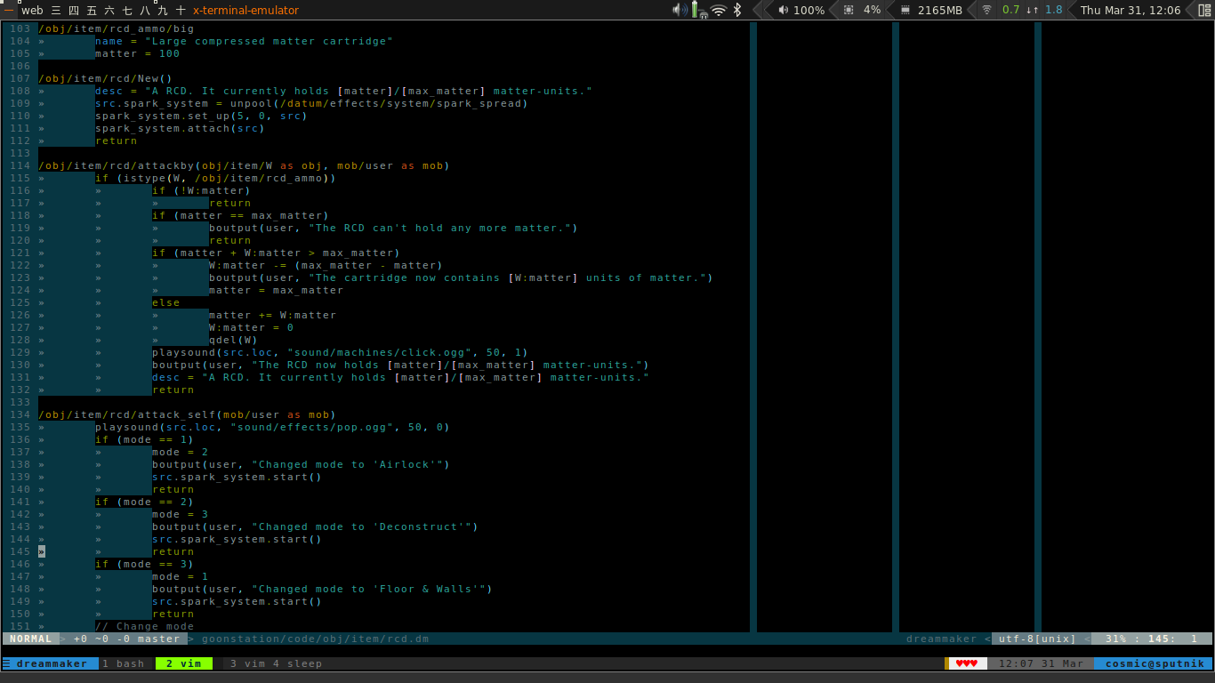
Task: Switch to tmux window '4 sleep'
Action: pos(297,663)
